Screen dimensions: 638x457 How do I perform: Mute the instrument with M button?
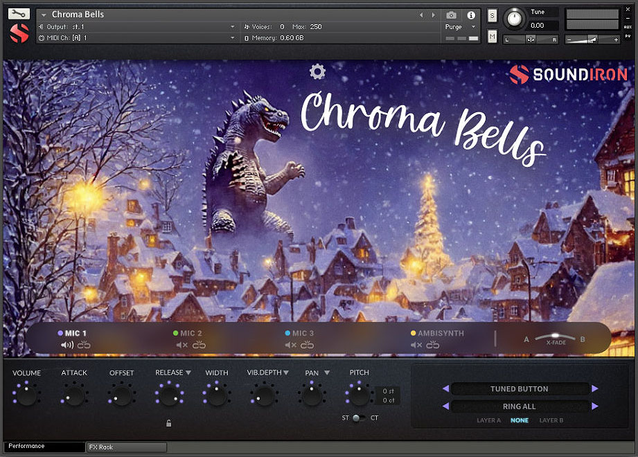click(493, 37)
